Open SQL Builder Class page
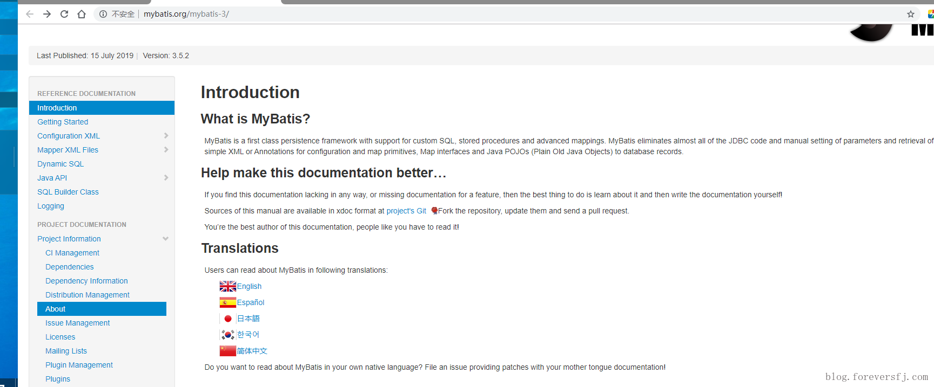Viewport: 934px width, 387px height. [x=68, y=192]
